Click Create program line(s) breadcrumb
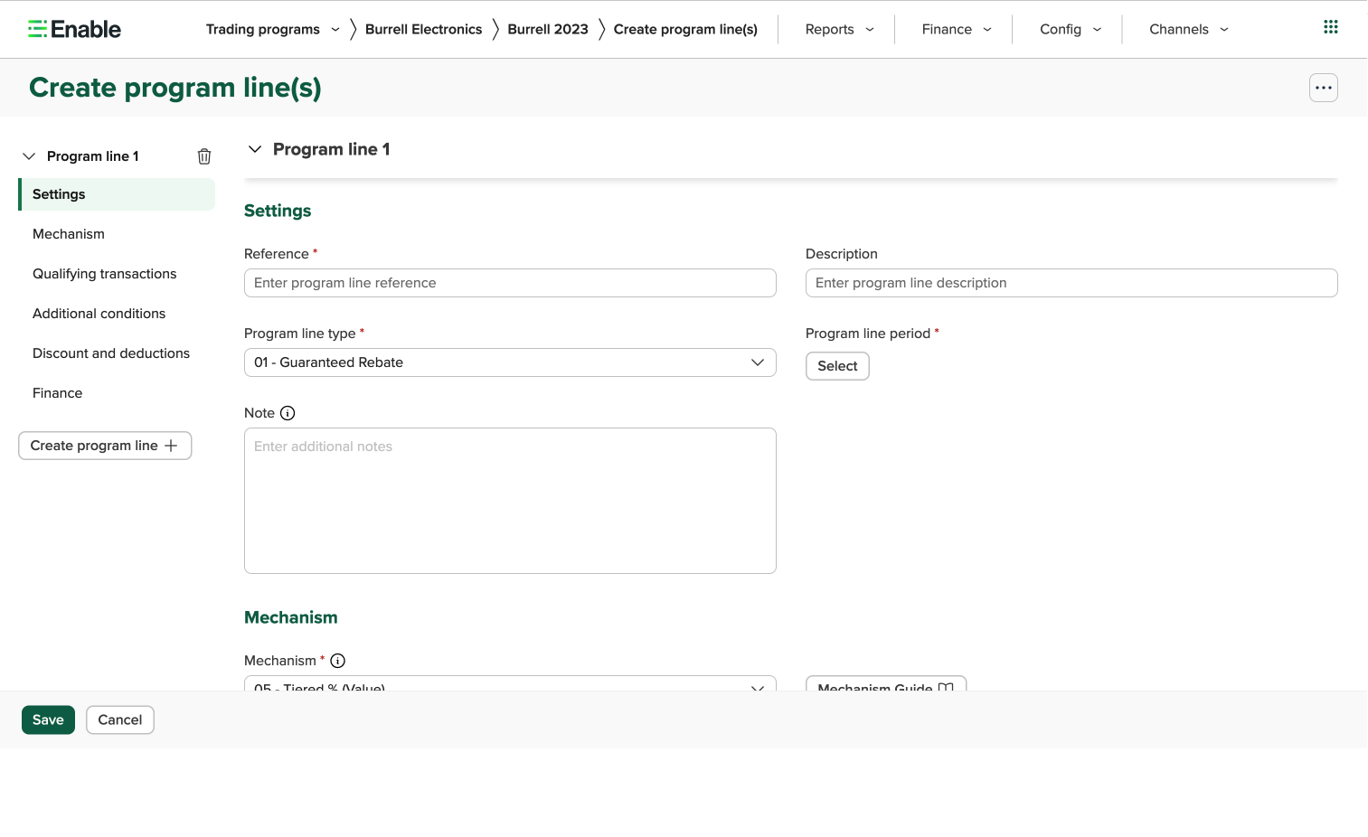The image size is (1368, 837). (685, 29)
